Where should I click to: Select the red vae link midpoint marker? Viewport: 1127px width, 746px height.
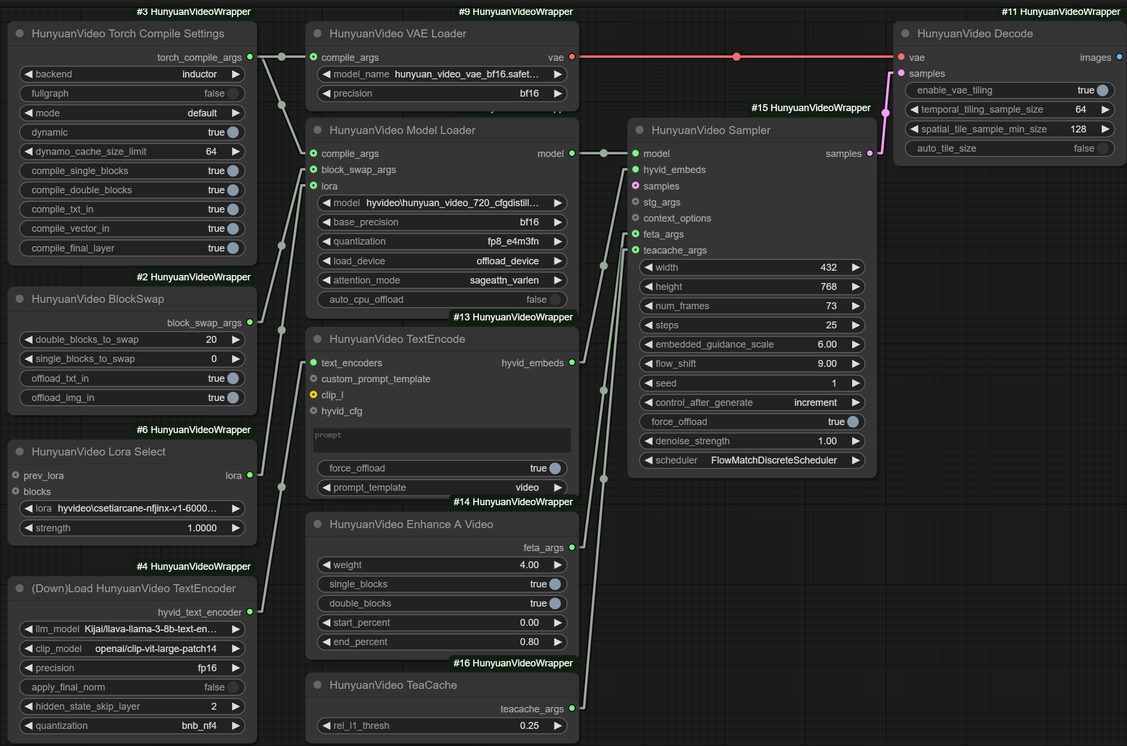[737, 57]
